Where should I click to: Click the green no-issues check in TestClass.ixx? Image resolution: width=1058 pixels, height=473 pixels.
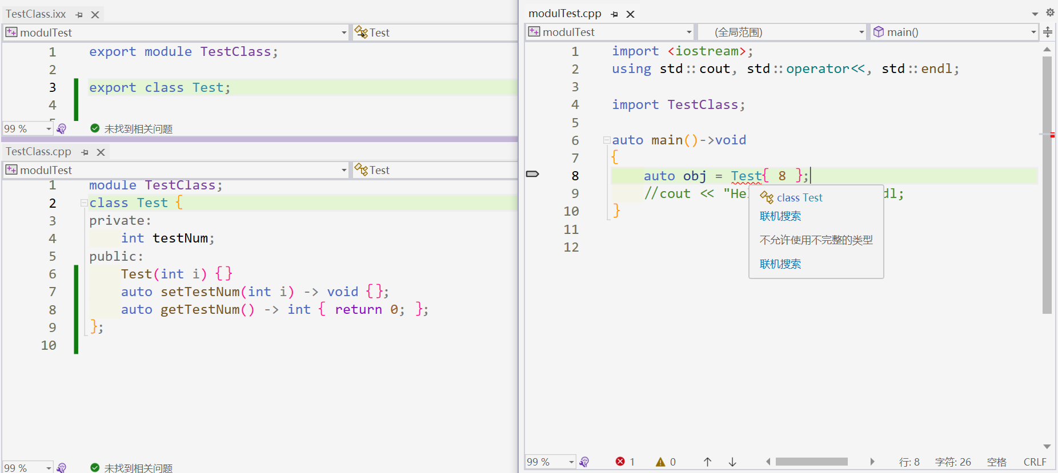point(95,128)
